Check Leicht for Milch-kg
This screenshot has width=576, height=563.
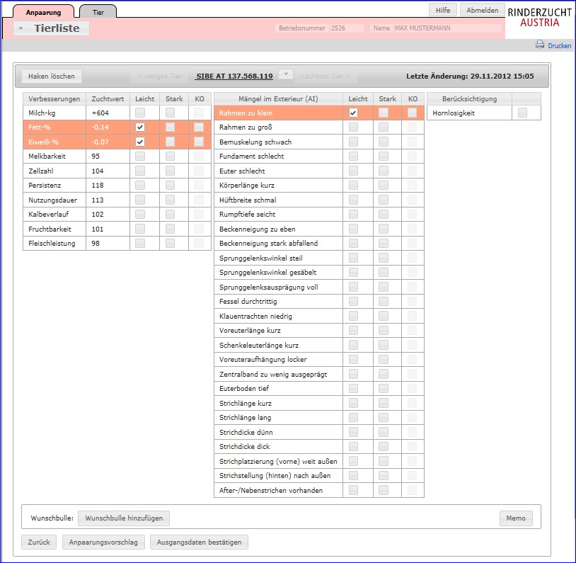(x=140, y=113)
